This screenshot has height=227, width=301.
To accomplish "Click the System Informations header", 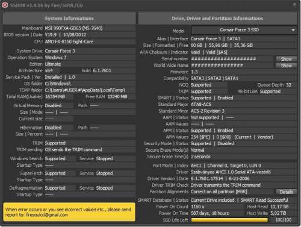I will click(x=69, y=18).
